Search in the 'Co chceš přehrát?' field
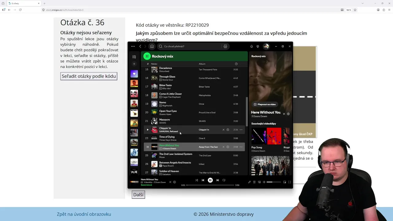 coord(189,46)
